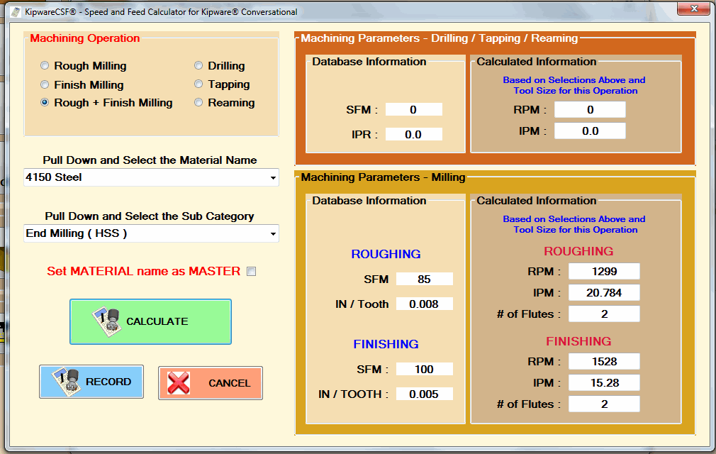
Task: Enable Set MATERIAL name as MASTER checkbox
Action: tap(251, 271)
